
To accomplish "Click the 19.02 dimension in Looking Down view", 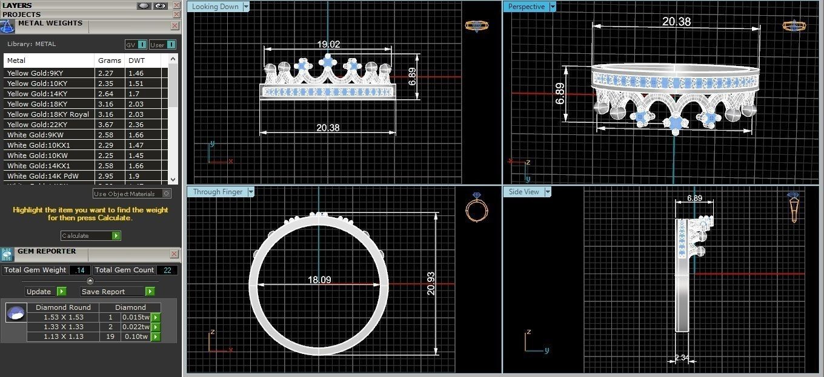I will coord(328,44).
